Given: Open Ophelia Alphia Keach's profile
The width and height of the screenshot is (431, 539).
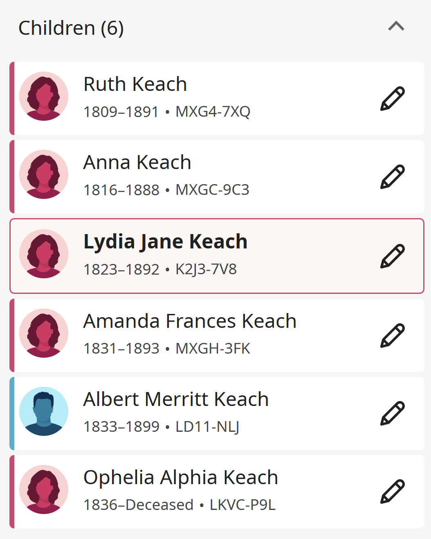Looking at the screenshot, I should click(x=181, y=478).
